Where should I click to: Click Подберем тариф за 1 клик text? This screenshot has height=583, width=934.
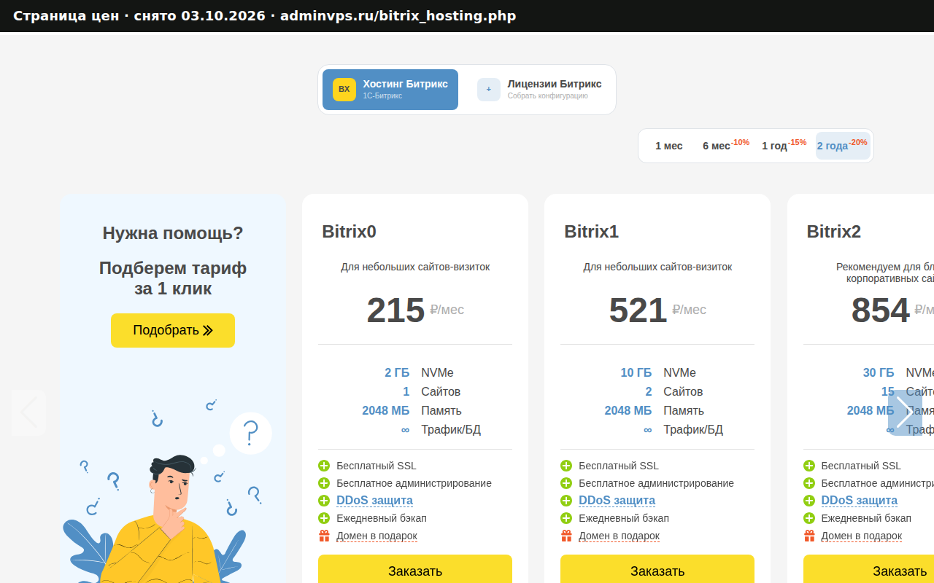(173, 278)
